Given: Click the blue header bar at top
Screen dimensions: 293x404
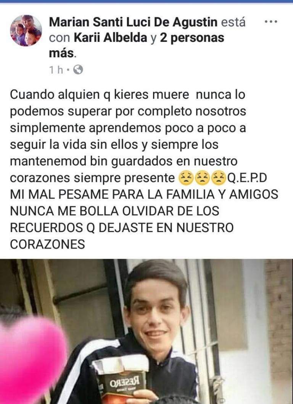Looking at the screenshot, I should 146,1.
